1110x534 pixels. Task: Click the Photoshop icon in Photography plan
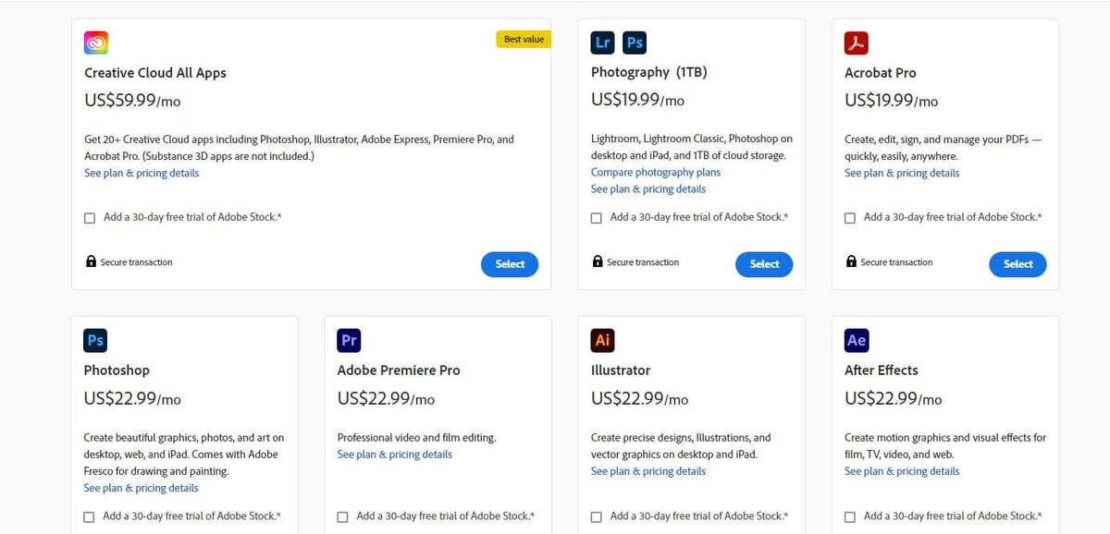pyautogui.click(x=635, y=42)
